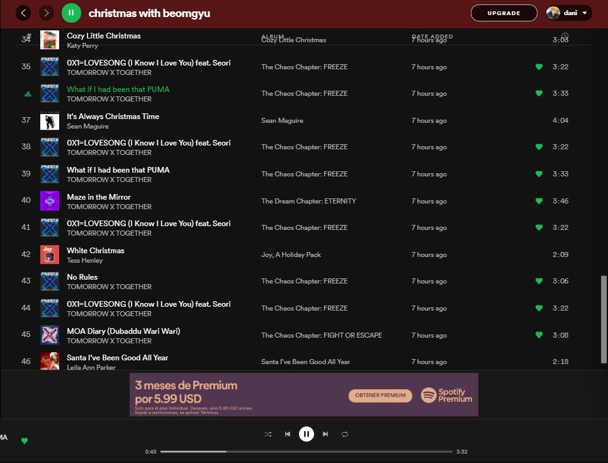Click the playlist vertical scrollbar thumb
Viewport: 608px width, 463px height.
tap(604, 319)
